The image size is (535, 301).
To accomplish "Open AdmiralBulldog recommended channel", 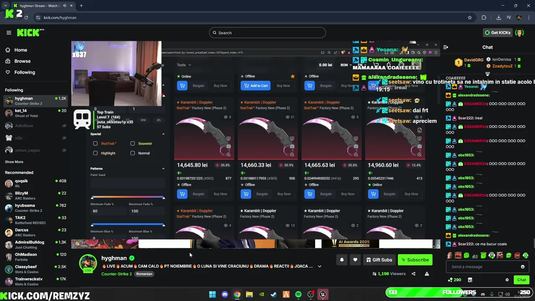I will click(x=36, y=245).
